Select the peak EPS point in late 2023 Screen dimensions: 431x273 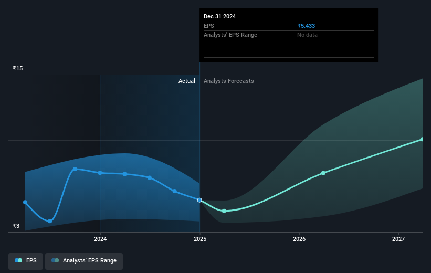[75, 169]
